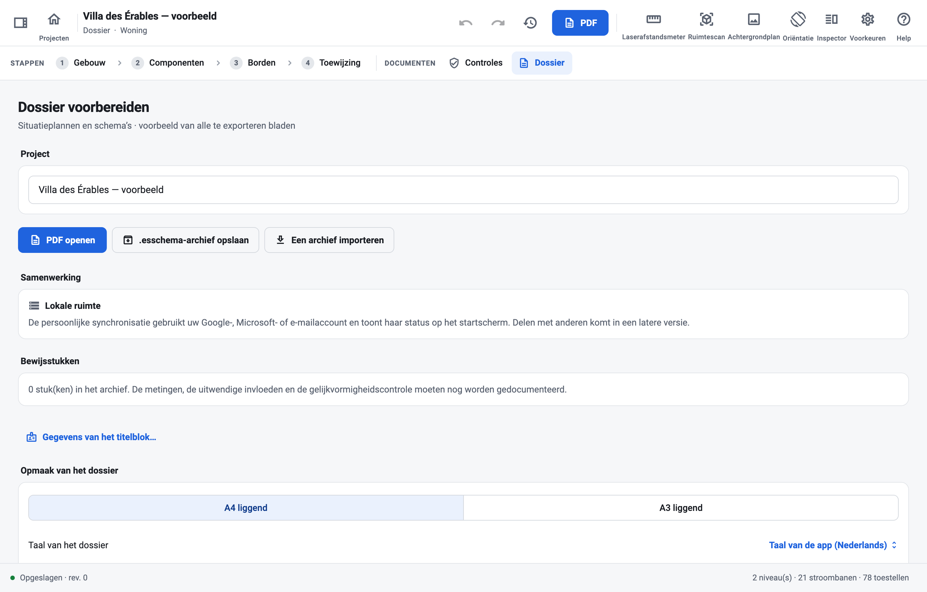The image size is (927, 592).
Task: Toggle the sidebar panel icon
Action: [20, 23]
